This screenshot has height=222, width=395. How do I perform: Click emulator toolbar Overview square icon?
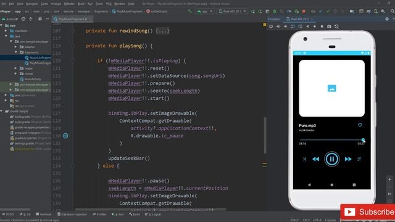[x=322, y=27]
